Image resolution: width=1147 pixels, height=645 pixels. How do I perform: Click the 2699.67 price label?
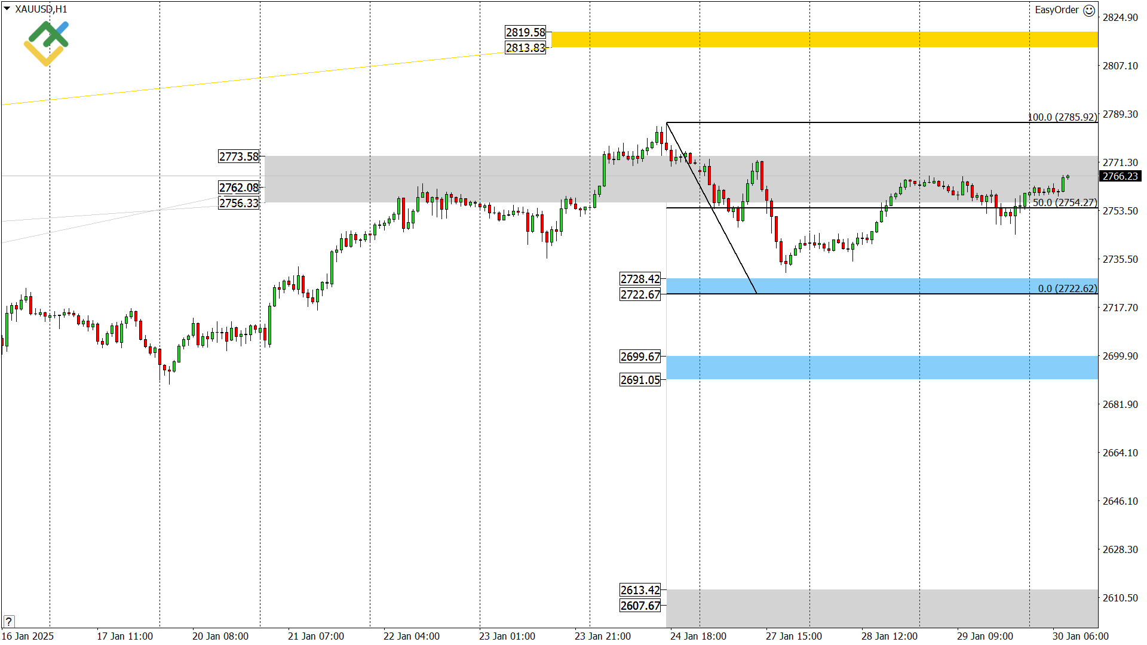[640, 357]
